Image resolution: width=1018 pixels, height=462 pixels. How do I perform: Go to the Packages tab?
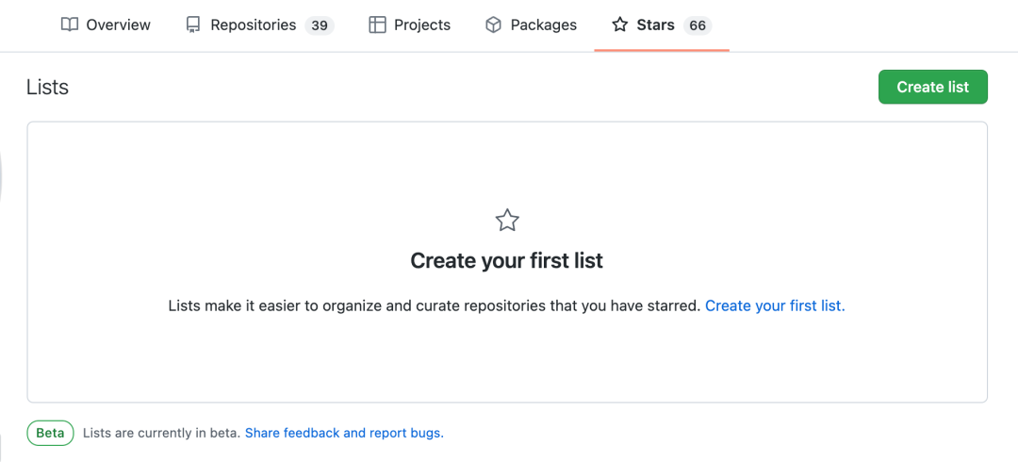tap(531, 25)
